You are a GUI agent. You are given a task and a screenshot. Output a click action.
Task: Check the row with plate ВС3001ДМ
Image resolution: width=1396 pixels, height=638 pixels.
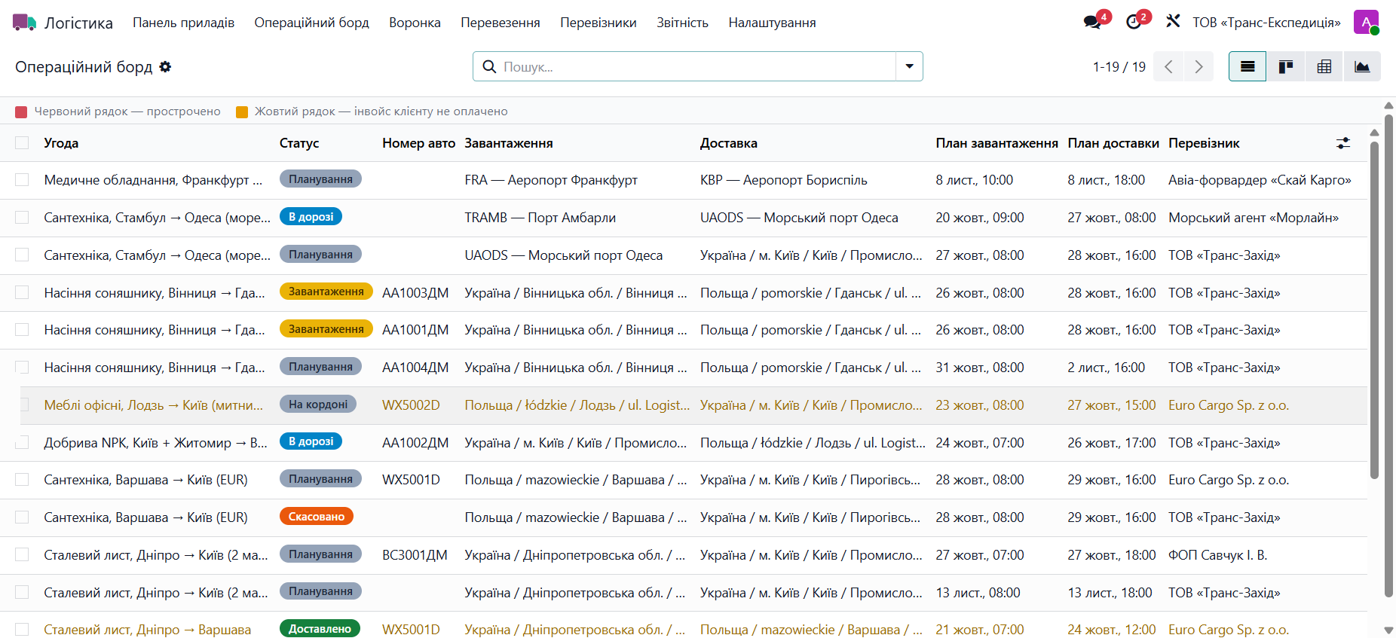[x=22, y=555]
